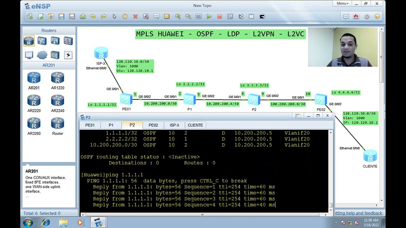The width and height of the screenshot is (406, 228).
Task: Select the CLIENTE router on the canvas
Action: click(x=370, y=156)
